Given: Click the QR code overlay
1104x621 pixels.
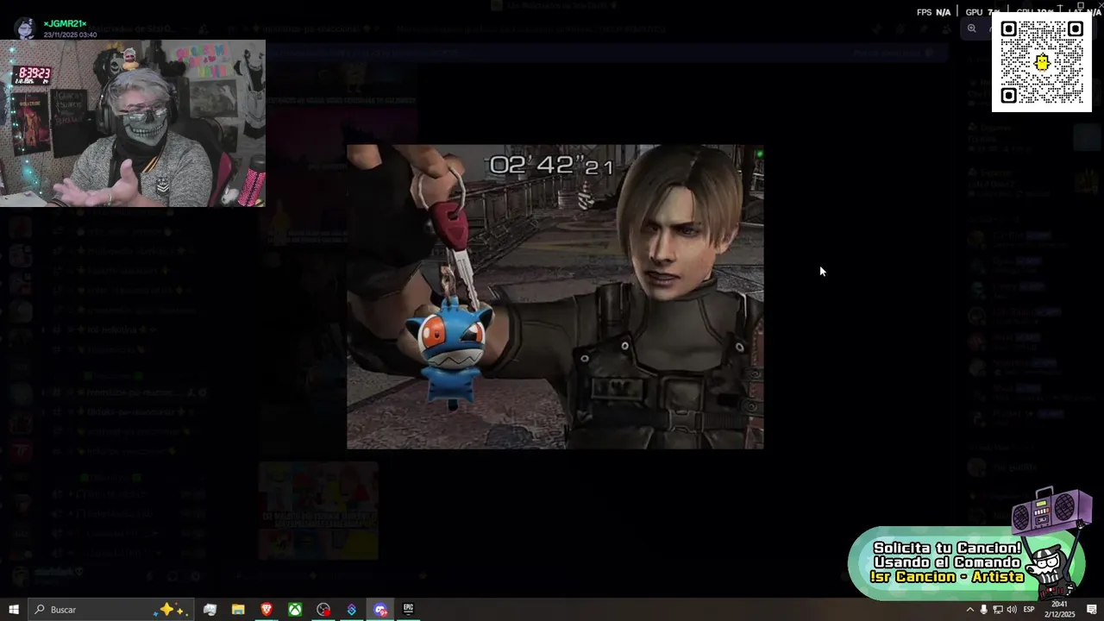Looking at the screenshot, I should [x=1042, y=62].
